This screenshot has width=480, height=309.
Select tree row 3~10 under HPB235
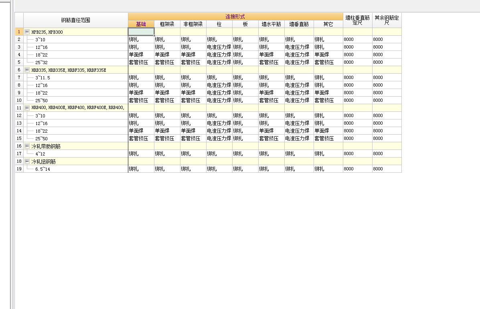(40, 39)
